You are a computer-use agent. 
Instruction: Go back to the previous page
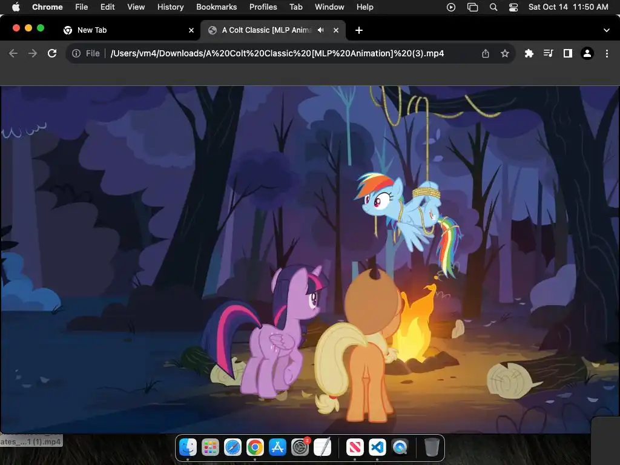(13, 53)
